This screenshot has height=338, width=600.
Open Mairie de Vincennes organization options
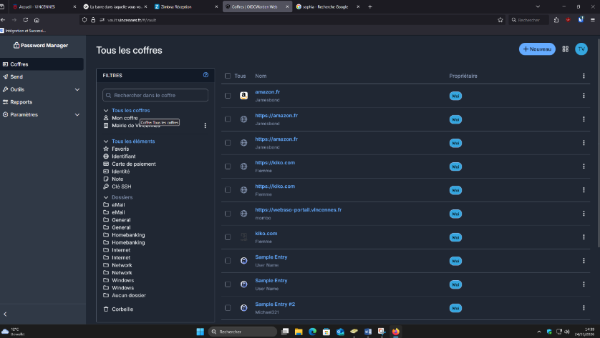click(x=205, y=125)
